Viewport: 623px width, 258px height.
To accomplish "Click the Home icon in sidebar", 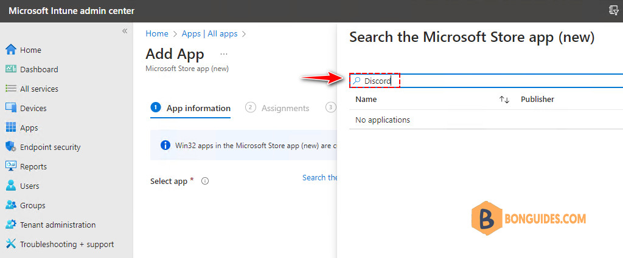I will point(11,50).
